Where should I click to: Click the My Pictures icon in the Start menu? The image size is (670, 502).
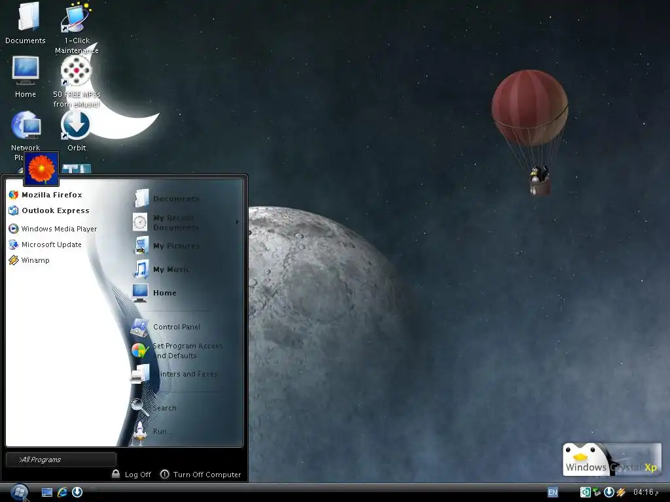click(142, 246)
